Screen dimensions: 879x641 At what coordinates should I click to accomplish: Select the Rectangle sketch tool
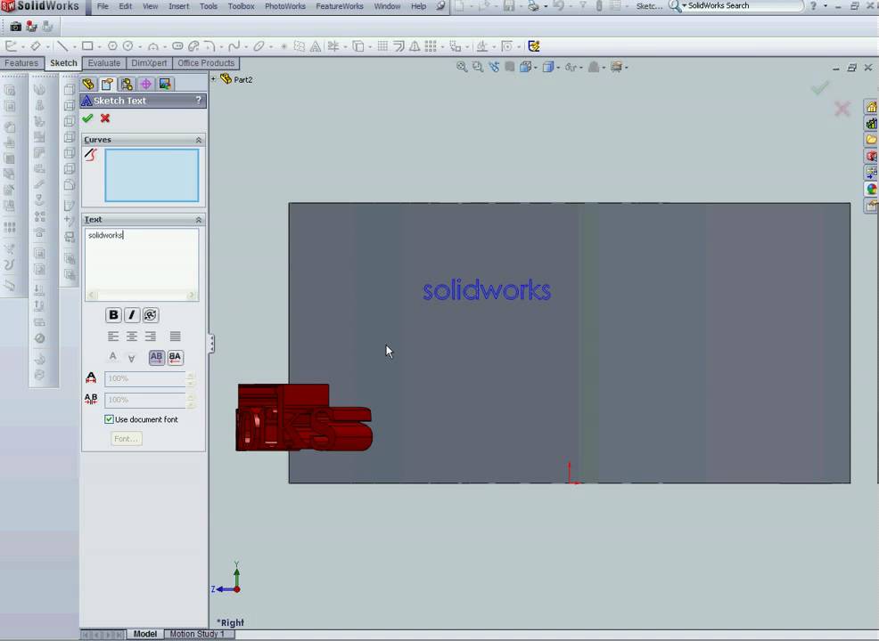(x=87, y=46)
